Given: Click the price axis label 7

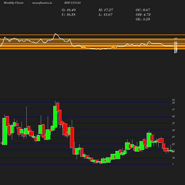Looking at the screenshot, I should pos(173,164).
